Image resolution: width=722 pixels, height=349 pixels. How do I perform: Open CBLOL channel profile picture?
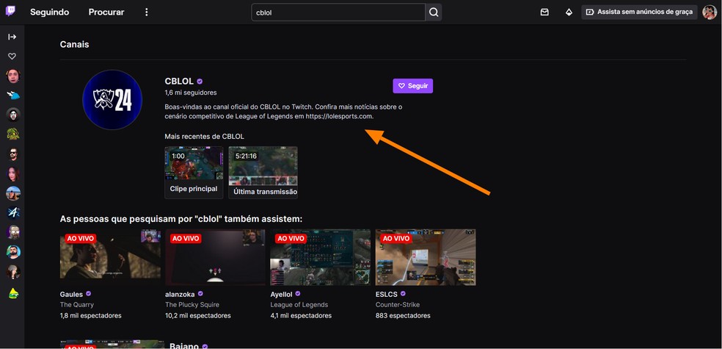click(112, 100)
